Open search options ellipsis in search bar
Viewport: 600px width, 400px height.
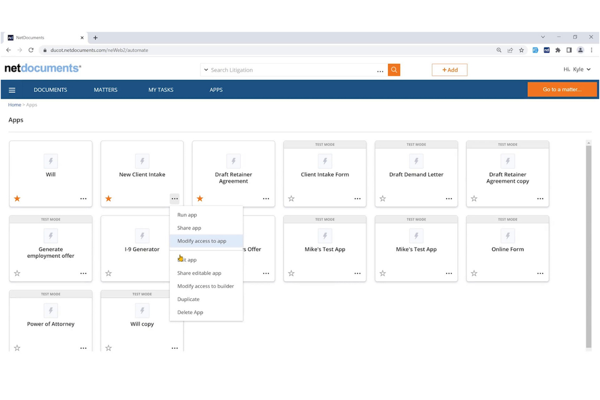click(380, 71)
